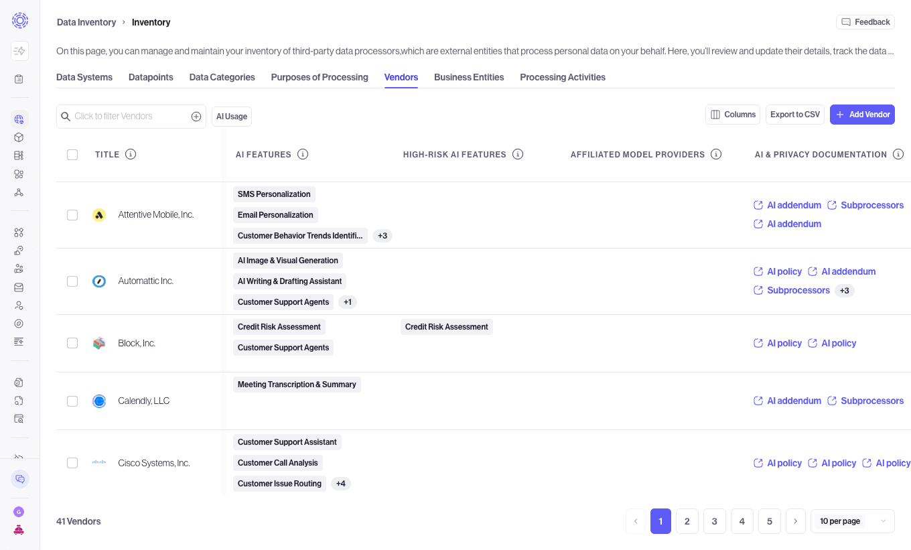Screen dimensions: 911x550
Task: Show info for AFFILIATED MODEL PROVIDERS column
Action: [716, 154]
